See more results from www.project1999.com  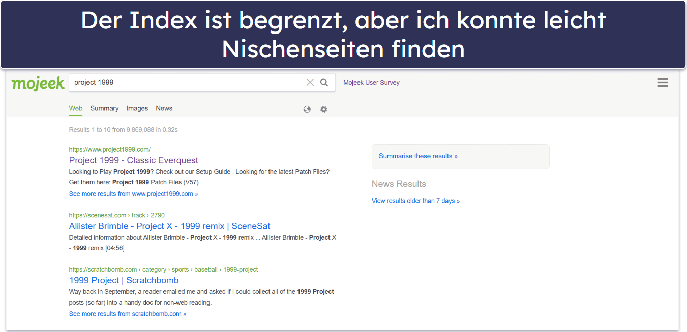point(134,194)
